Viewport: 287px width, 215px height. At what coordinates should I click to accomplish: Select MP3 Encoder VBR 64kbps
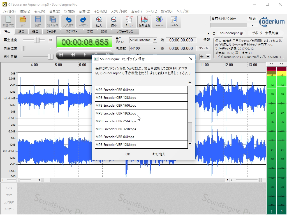(x=141, y=137)
